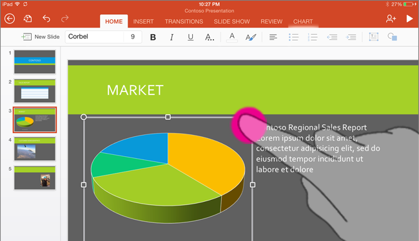Switch to the INSERT tab

click(144, 22)
